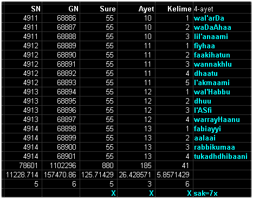
Task: Click Ayet 13 in the tukadhdhibaani row
Action: tap(147, 156)
